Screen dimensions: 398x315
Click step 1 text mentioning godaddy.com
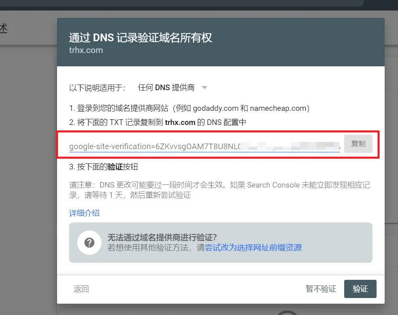[189, 108]
